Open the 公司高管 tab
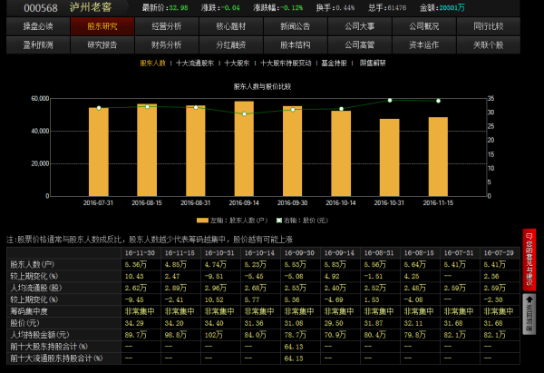Screen dimensions: 544x373 [360, 45]
